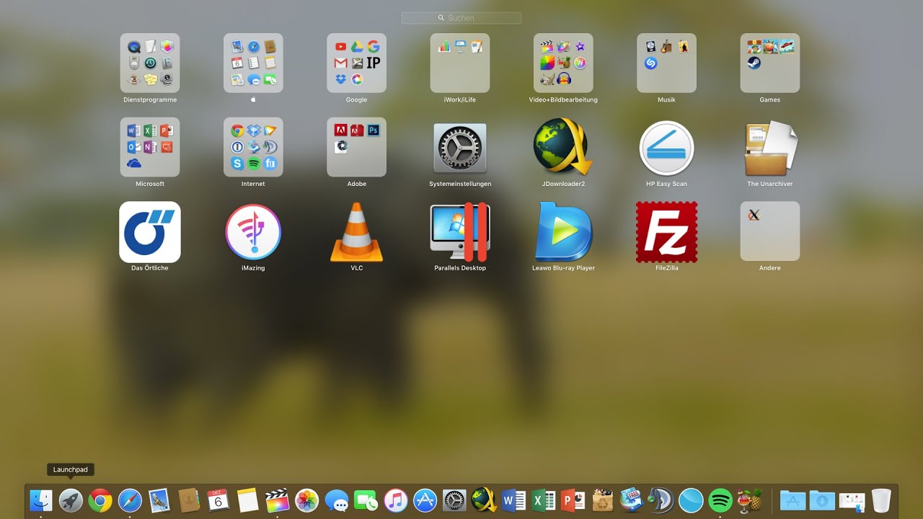Launch FileZilla
Viewport: 923px width, 519px height.
coord(666,232)
